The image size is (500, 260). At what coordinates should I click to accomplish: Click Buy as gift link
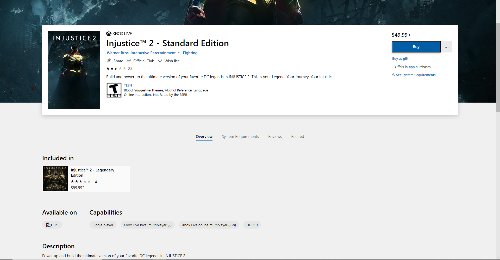point(400,59)
